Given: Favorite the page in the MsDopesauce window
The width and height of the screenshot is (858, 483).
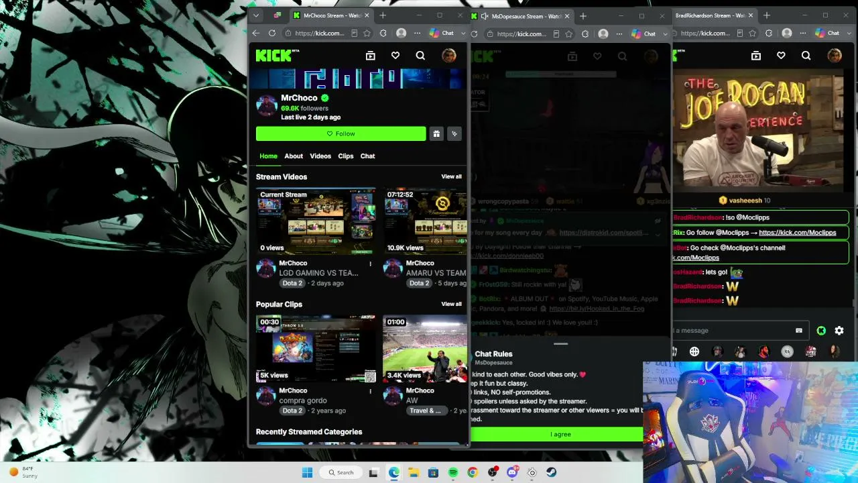Looking at the screenshot, I should tap(568, 34).
